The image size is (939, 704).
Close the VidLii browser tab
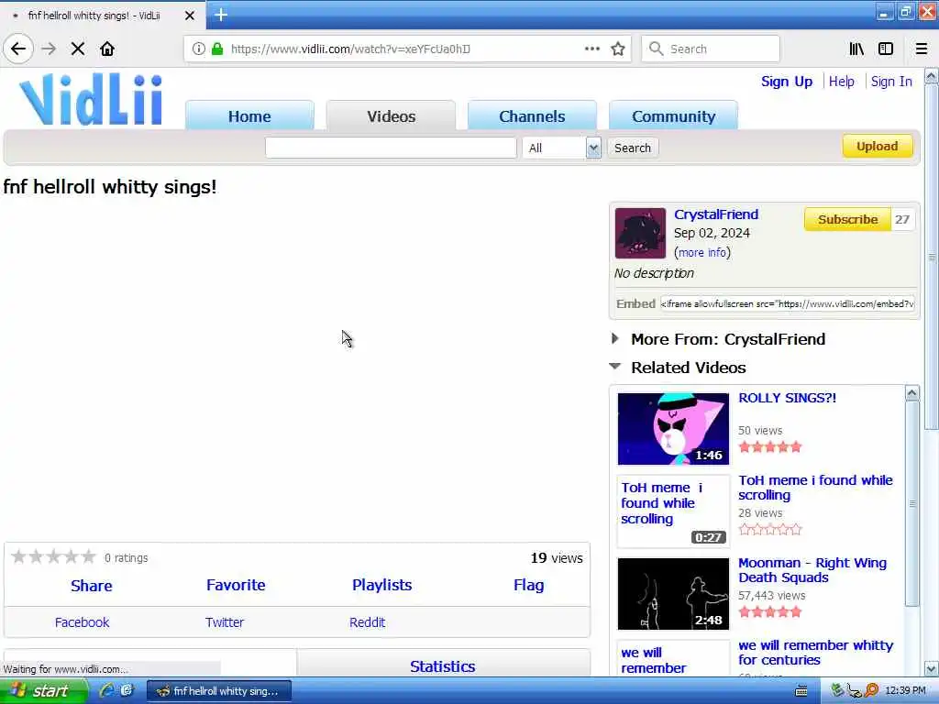(189, 16)
